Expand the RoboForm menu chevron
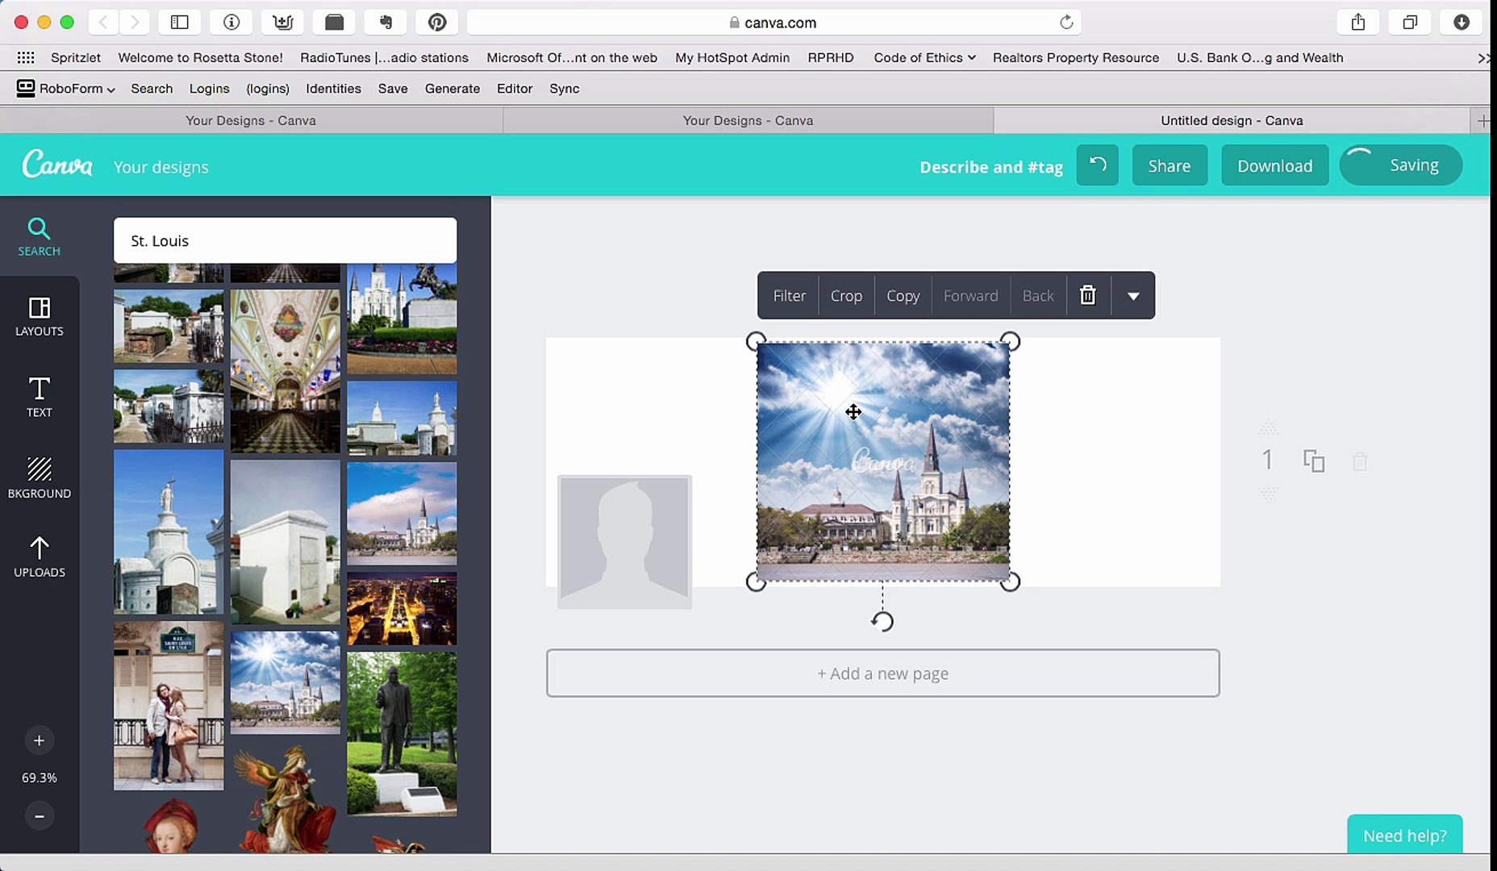1497x871 pixels. click(x=111, y=89)
